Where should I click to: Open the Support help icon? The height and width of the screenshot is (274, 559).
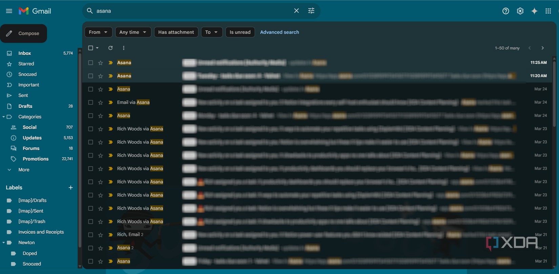coord(505,11)
